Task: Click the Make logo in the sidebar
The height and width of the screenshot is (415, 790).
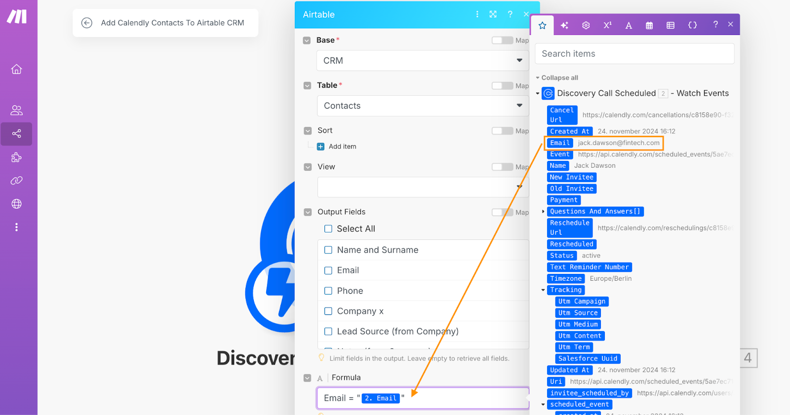Action: [17, 16]
